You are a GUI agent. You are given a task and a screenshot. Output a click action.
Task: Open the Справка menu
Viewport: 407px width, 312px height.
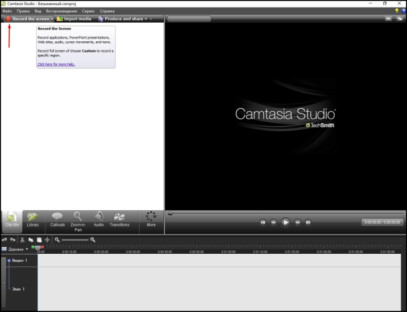tap(107, 11)
